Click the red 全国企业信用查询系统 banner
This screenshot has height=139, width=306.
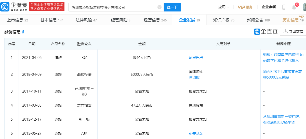point(47,7)
